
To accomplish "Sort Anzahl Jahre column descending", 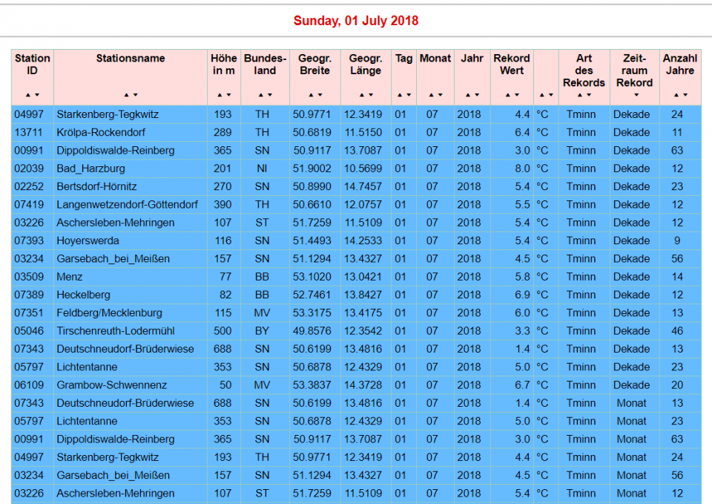I will coord(685,95).
